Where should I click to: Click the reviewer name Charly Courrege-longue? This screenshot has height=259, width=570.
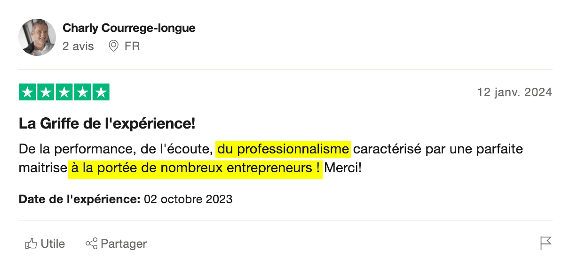coord(129,28)
